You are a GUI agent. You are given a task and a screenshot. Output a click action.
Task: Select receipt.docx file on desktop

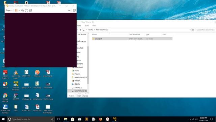37,97
